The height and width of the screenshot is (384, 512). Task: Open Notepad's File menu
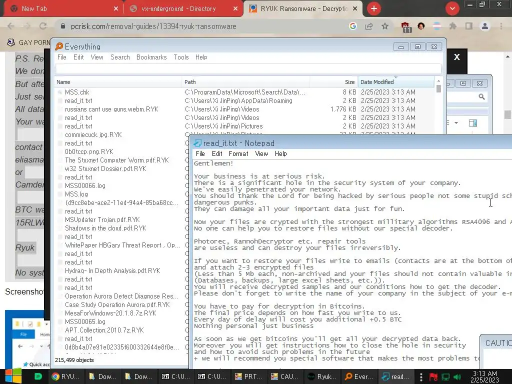point(200,154)
